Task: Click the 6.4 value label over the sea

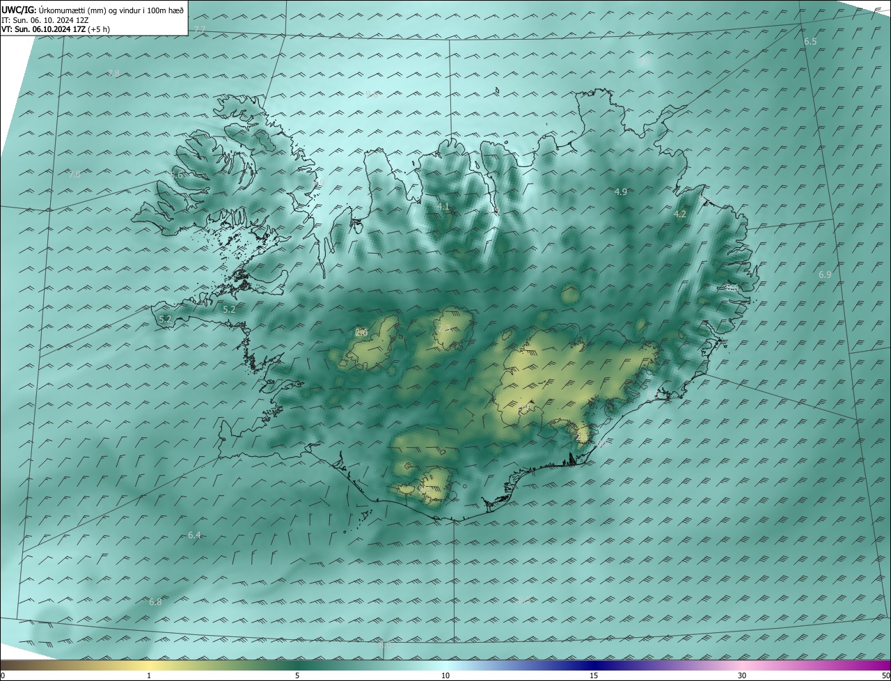Action: (x=194, y=535)
